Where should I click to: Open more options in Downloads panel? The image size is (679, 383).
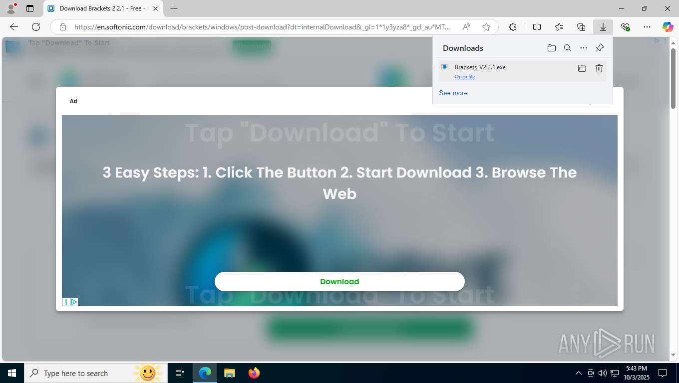(x=584, y=48)
